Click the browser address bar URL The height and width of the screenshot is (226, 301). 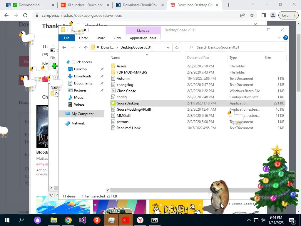pyautogui.click(x=82, y=15)
